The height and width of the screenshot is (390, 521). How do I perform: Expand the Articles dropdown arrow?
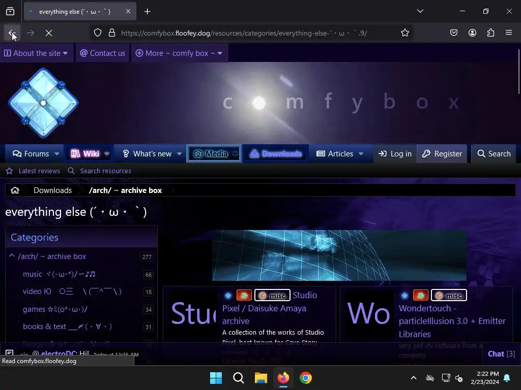(x=361, y=153)
